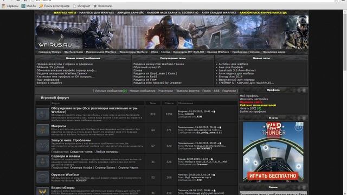This screenshot has height=195, width=347.
Task: Collapse the В сети panel
Action: [304, 118]
